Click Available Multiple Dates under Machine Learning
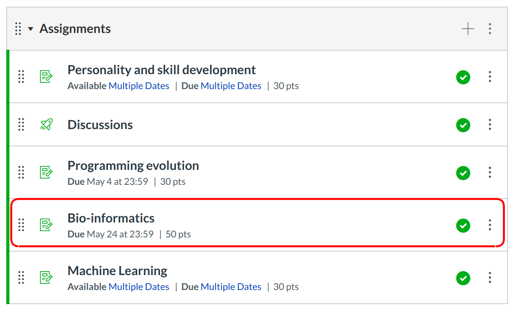 pos(139,287)
